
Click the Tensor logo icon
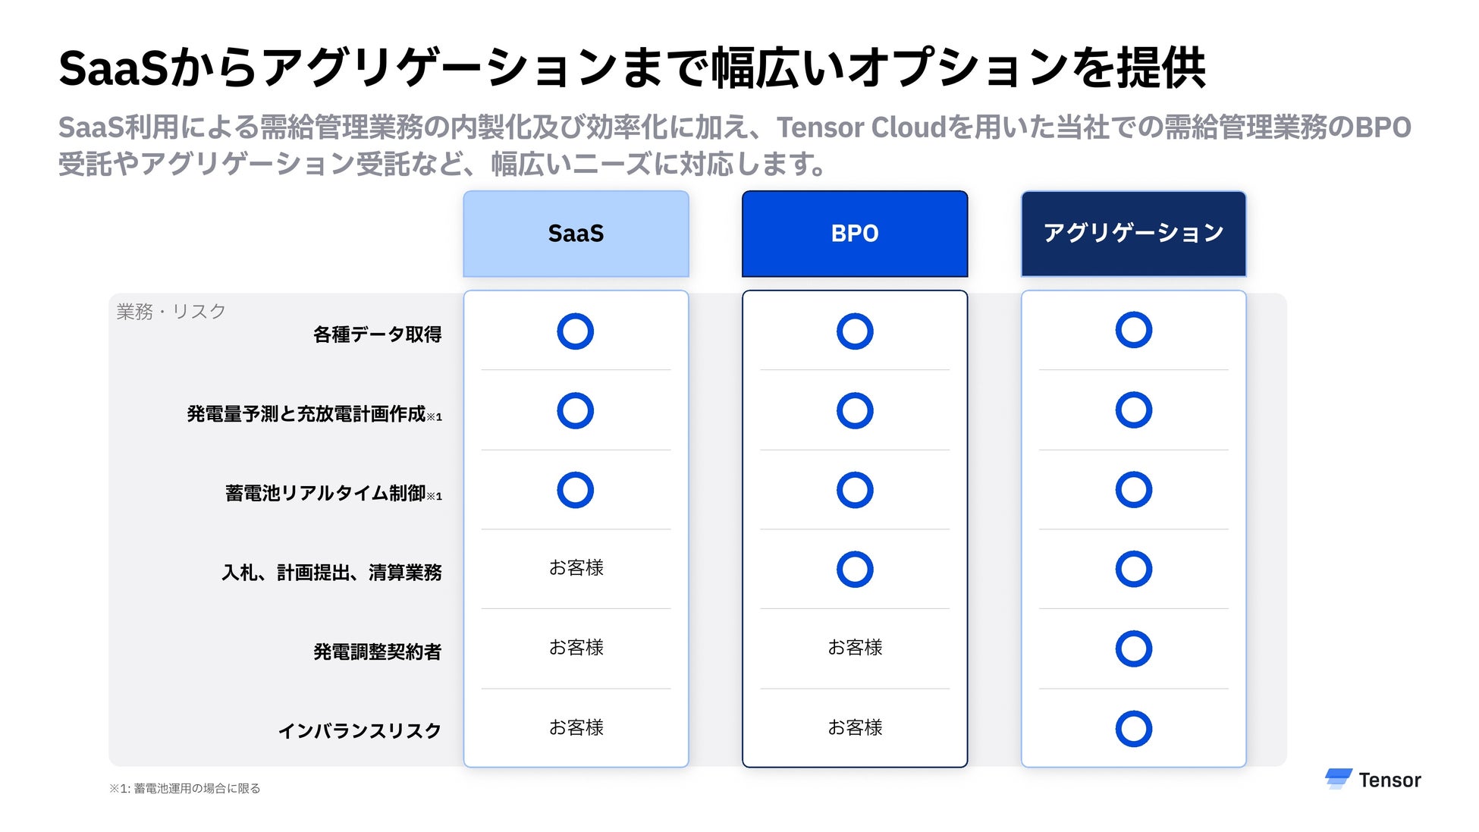[x=1338, y=779]
